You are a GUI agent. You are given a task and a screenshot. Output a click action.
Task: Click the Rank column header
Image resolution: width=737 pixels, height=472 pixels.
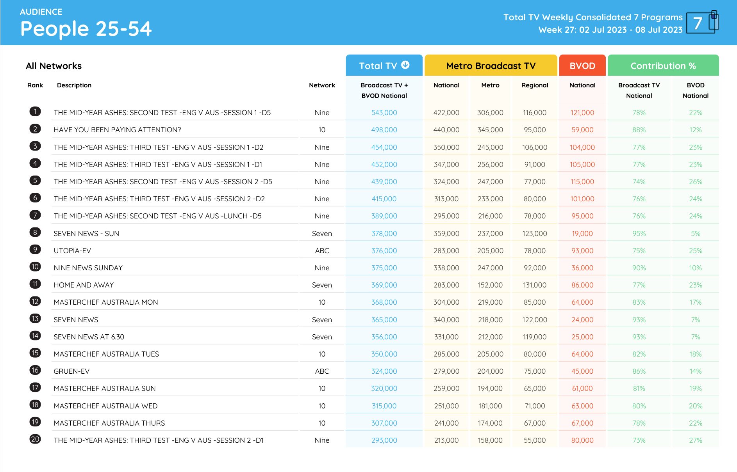tap(35, 85)
